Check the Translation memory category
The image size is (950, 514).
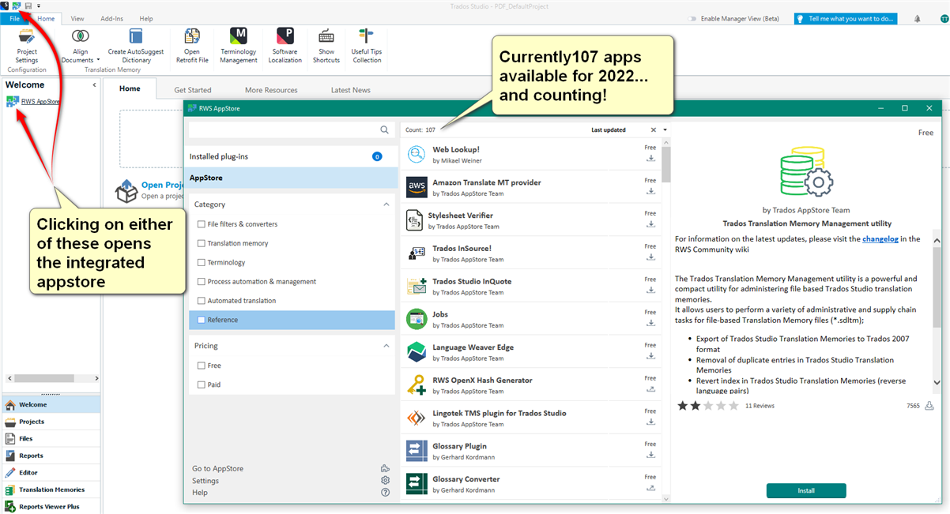202,243
